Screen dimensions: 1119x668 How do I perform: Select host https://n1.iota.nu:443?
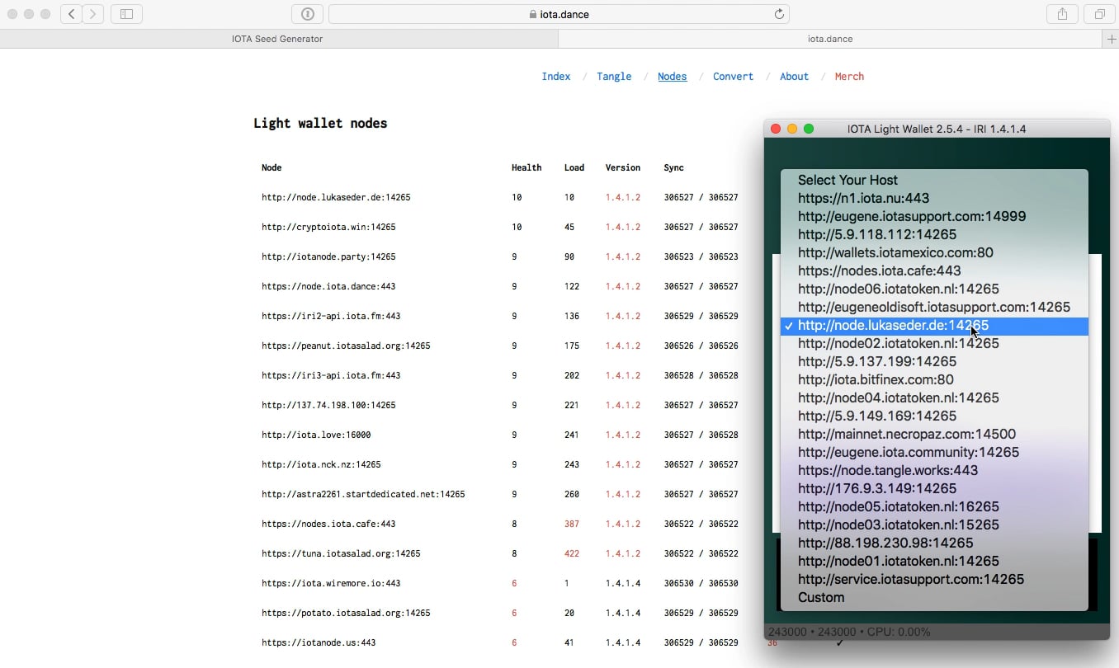pos(863,198)
